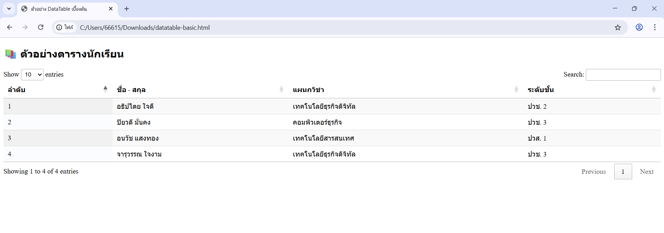Open the Show entries dropdown

click(32, 74)
